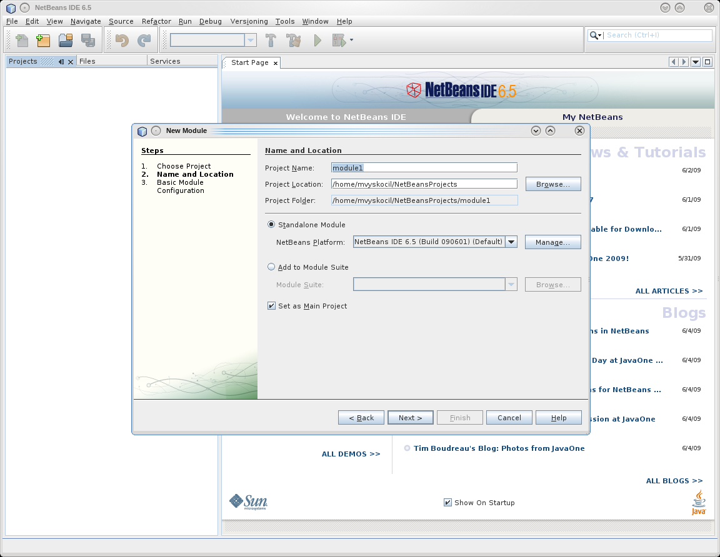This screenshot has width=720, height=557.
Task: Open the project configuration dropdown in toolbar
Action: click(x=250, y=41)
